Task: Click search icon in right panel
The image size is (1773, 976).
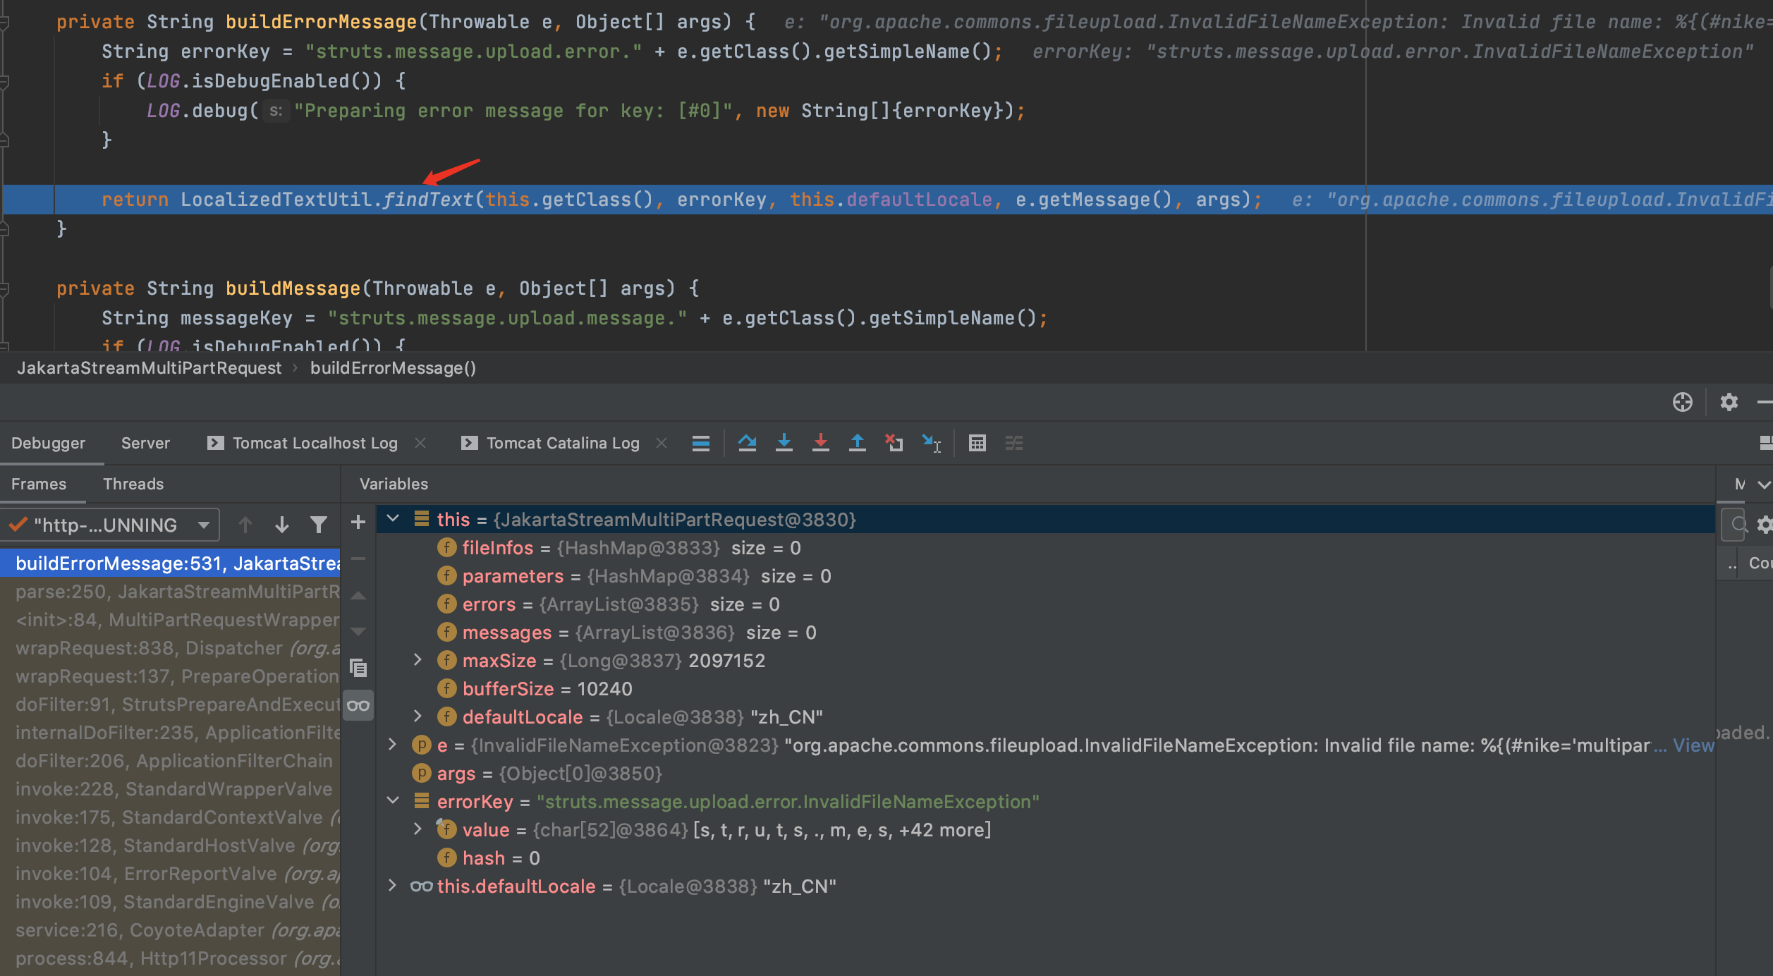Action: (x=1738, y=525)
